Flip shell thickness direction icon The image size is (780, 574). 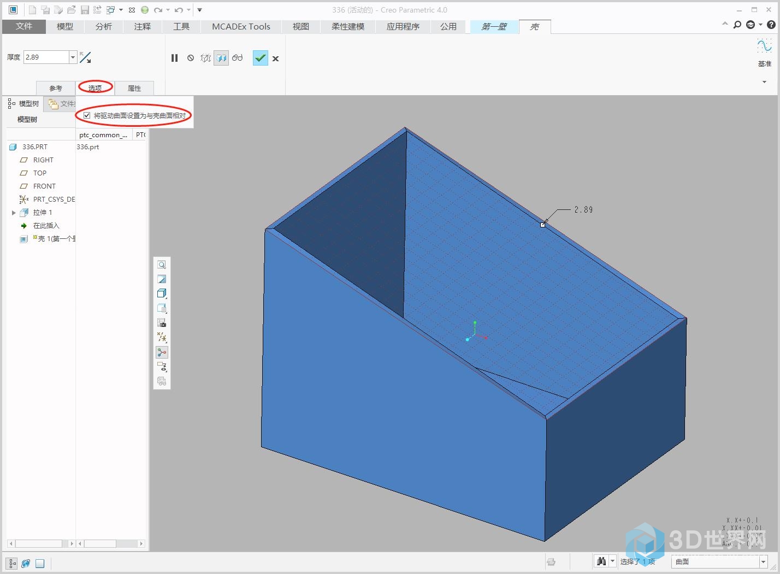click(85, 57)
